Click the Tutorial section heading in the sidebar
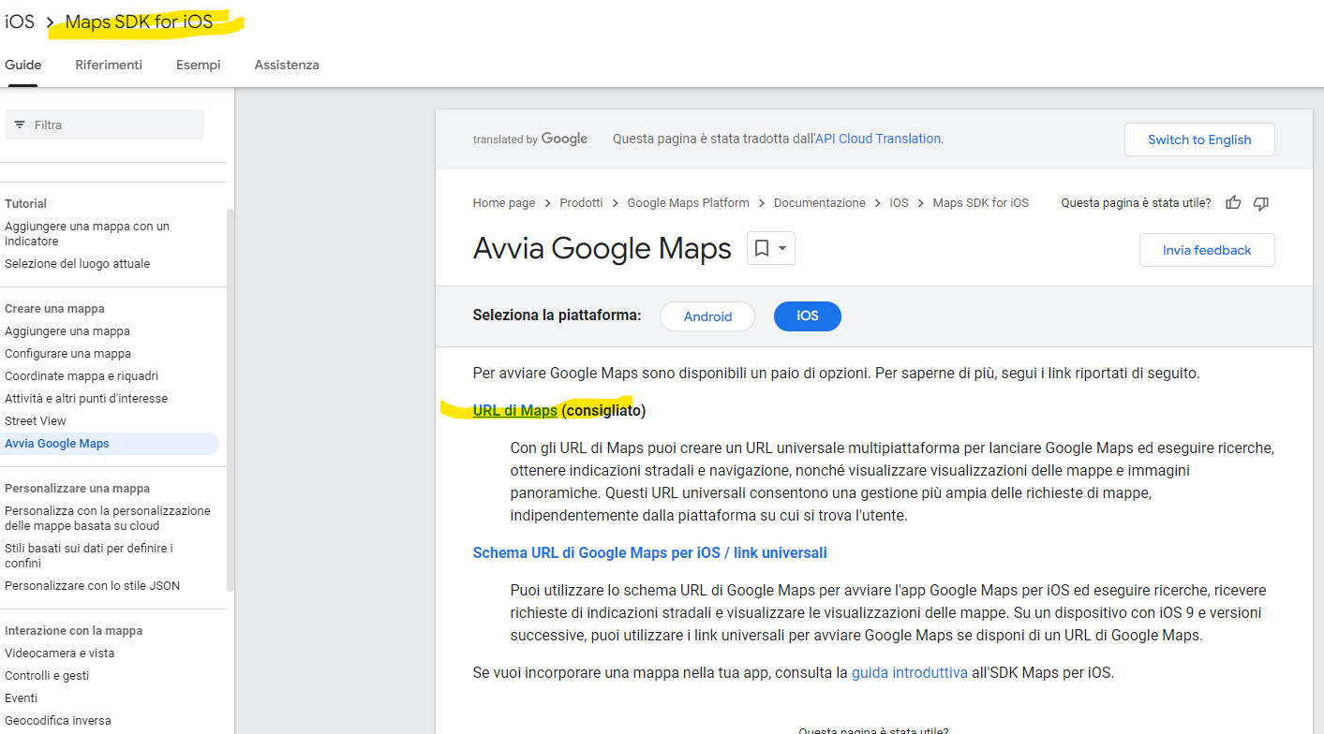The height and width of the screenshot is (734, 1324). point(25,204)
